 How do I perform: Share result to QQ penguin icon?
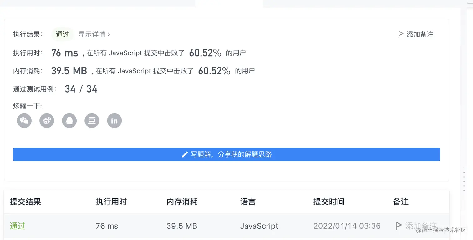(x=69, y=120)
